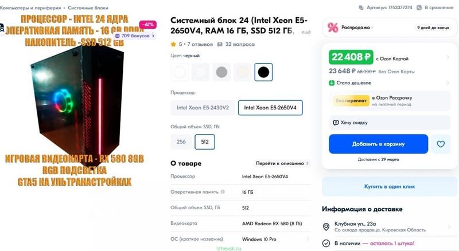Open the 709 бонусов badge chevron

pyautogui.click(x=153, y=36)
